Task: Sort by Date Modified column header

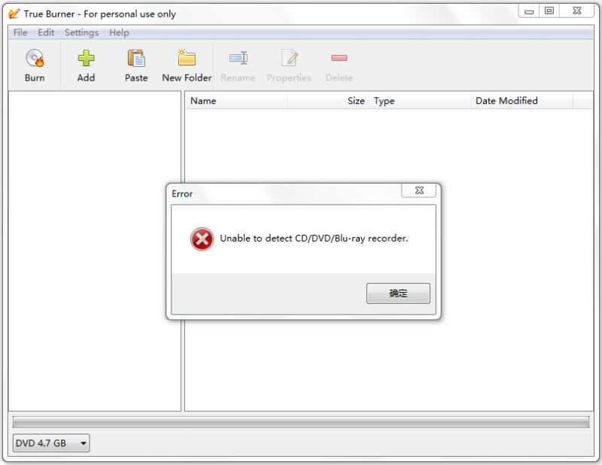Action: [521, 101]
